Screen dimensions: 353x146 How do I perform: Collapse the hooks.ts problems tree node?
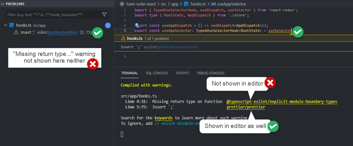[x=5, y=25]
